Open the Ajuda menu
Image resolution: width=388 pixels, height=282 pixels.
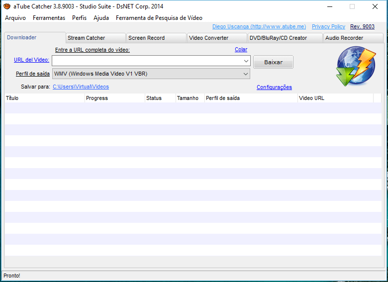(x=101, y=18)
